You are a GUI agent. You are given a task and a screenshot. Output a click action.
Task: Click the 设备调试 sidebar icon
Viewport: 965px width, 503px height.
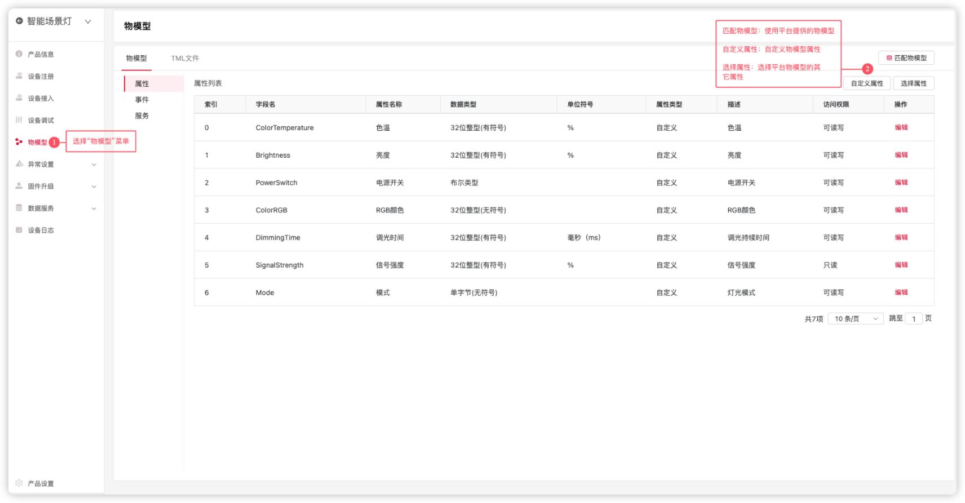pyautogui.click(x=19, y=120)
